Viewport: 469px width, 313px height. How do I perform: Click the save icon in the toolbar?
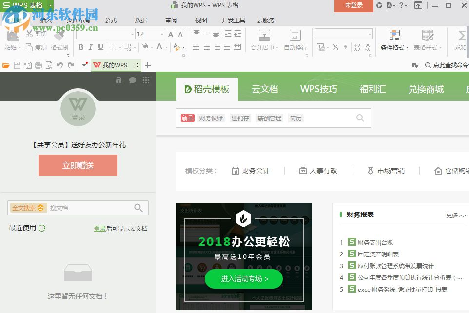pos(17,65)
